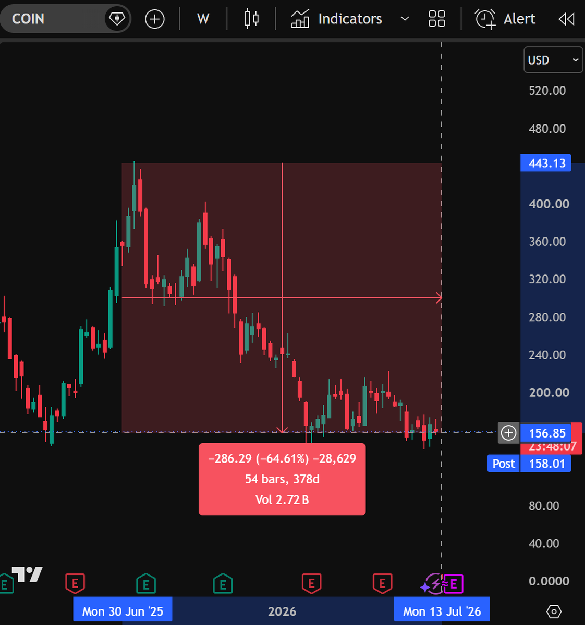This screenshot has width=585, height=625.
Task: Start bar replay with the rewind icon
Action: (566, 19)
